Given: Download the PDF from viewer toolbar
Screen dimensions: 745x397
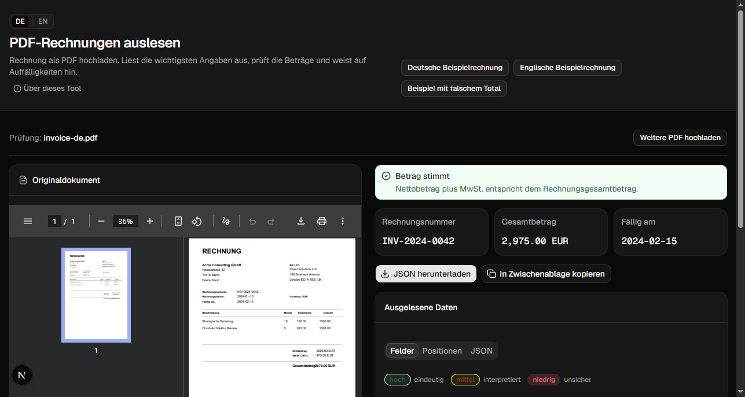Looking at the screenshot, I should coord(301,221).
